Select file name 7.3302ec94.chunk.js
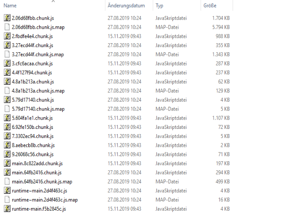 [32, 136]
